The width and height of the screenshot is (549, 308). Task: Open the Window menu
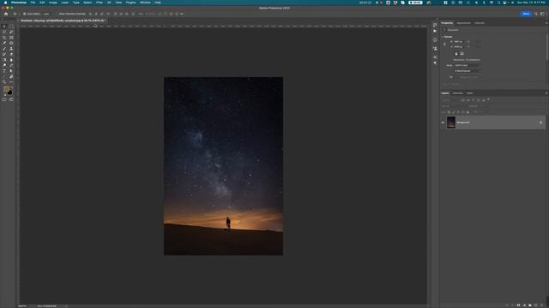point(145,3)
